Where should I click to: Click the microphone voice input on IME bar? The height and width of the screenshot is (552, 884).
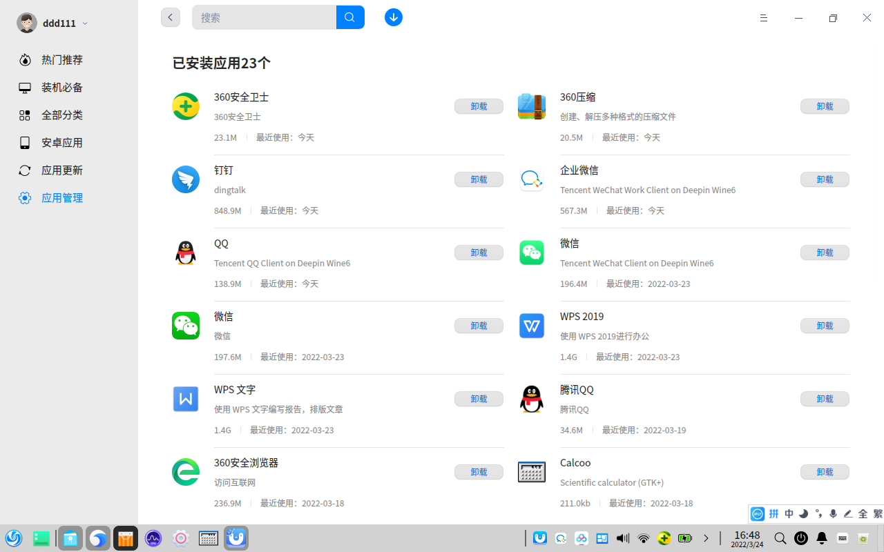[x=833, y=514]
